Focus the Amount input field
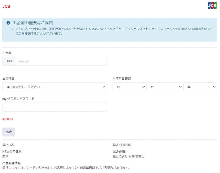 pos(61,61)
